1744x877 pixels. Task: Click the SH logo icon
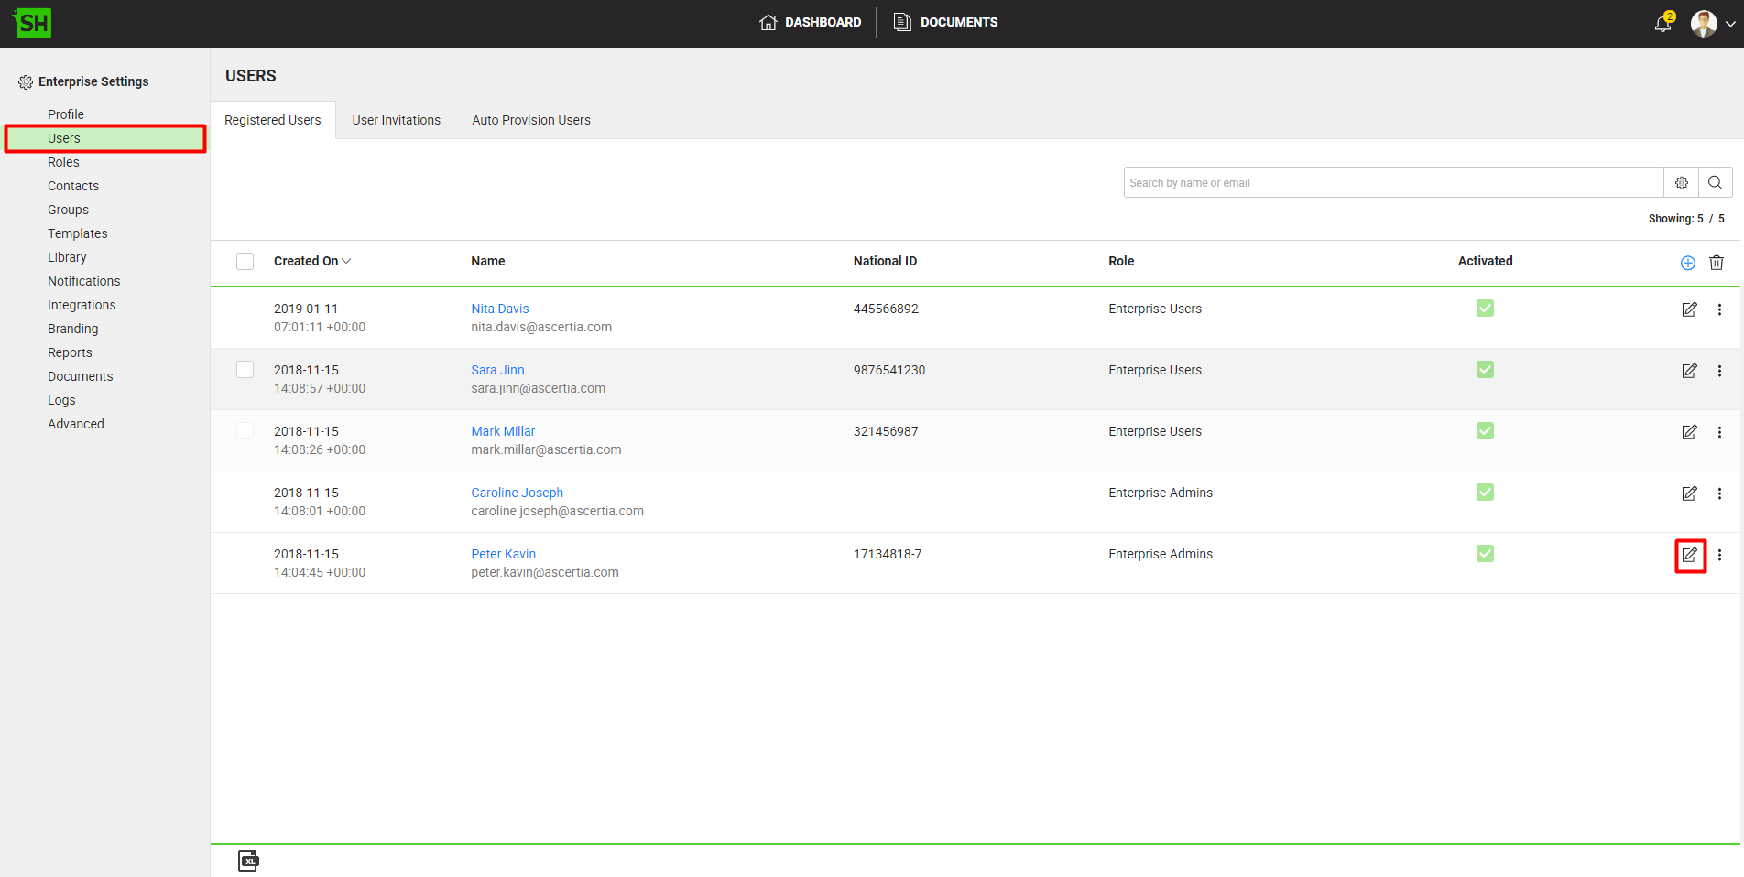[x=33, y=23]
